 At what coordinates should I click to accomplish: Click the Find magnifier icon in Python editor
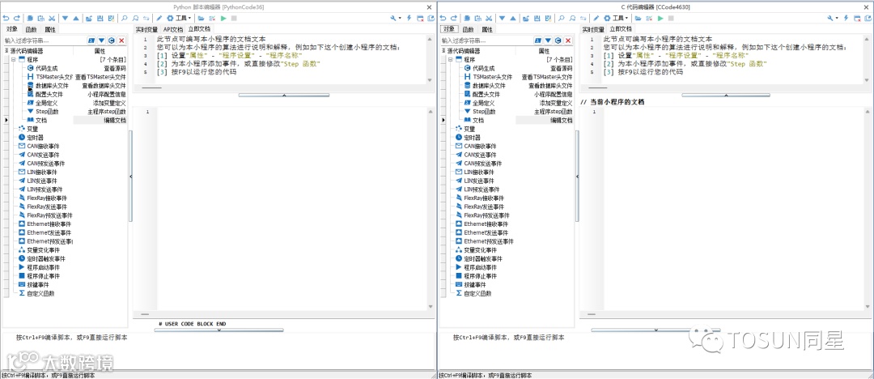pos(125,18)
